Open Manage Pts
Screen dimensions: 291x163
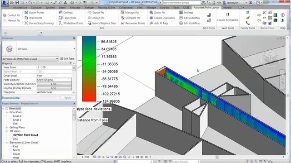tap(130, 12)
